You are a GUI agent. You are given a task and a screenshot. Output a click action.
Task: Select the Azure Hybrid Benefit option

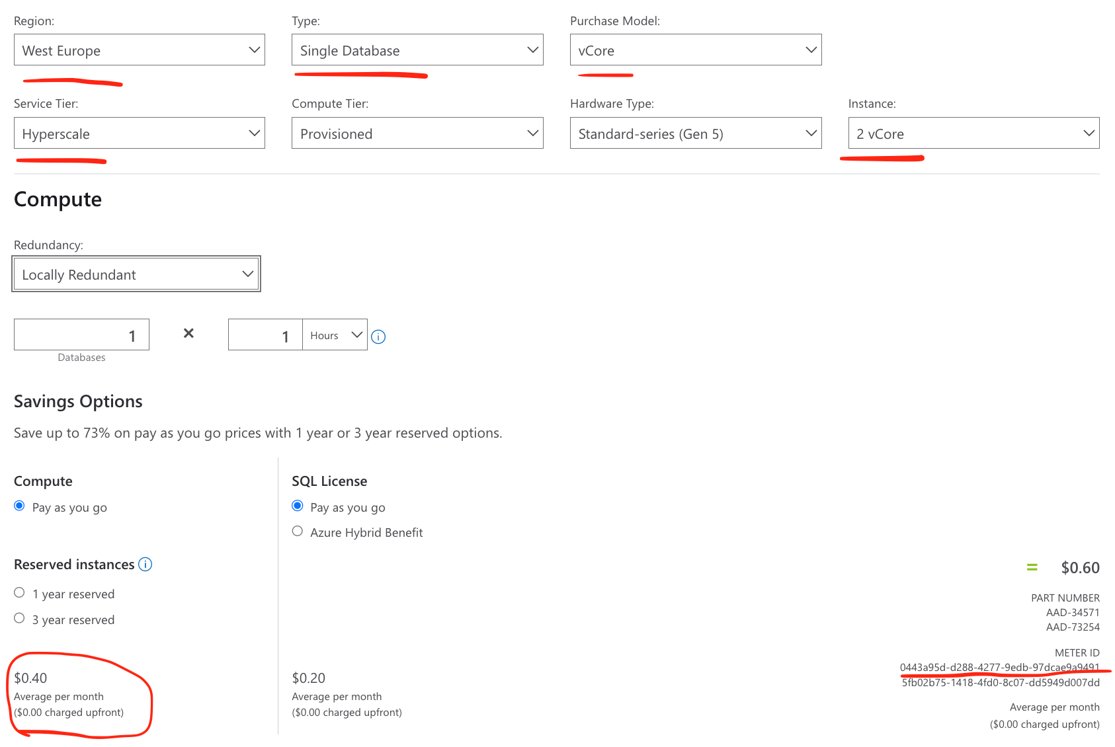point(298,531)
